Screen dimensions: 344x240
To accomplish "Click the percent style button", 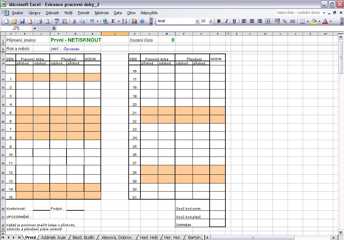I will coord(285,21).
